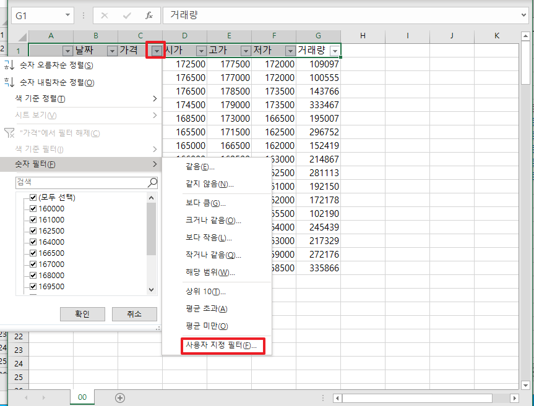Viewport: 534px width, 406px height.
Task: Click the formula bar confirm checkmark icon
Action: coord(127,15)
